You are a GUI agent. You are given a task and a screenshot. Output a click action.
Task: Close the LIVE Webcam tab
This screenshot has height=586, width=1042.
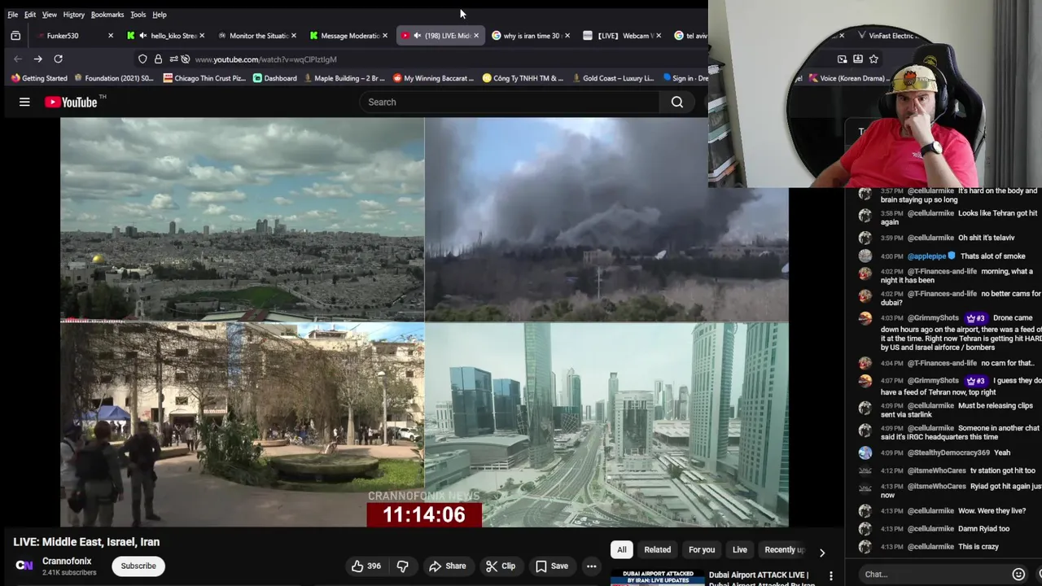[x=659, y=36]
